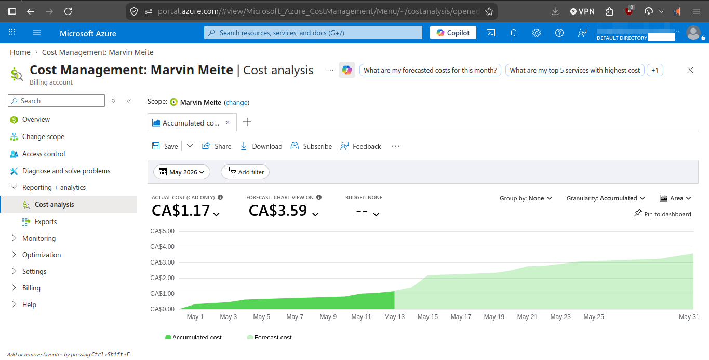Click Pin to dashboard

(663, 214)
